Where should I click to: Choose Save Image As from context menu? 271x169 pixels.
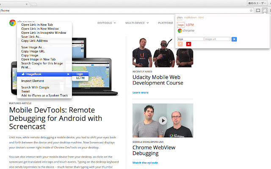[x=44, y=47]
